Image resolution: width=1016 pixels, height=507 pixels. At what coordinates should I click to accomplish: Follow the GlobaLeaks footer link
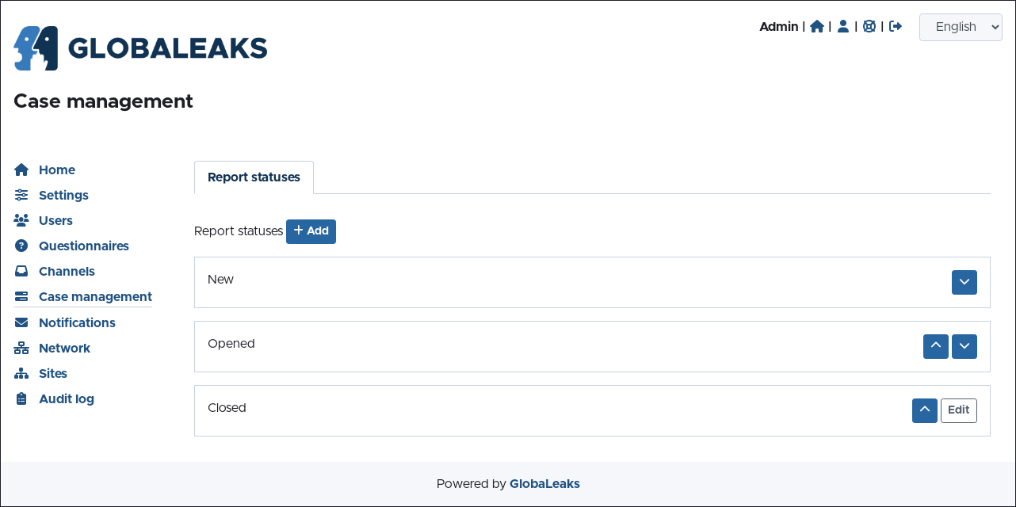click(544, 483)
